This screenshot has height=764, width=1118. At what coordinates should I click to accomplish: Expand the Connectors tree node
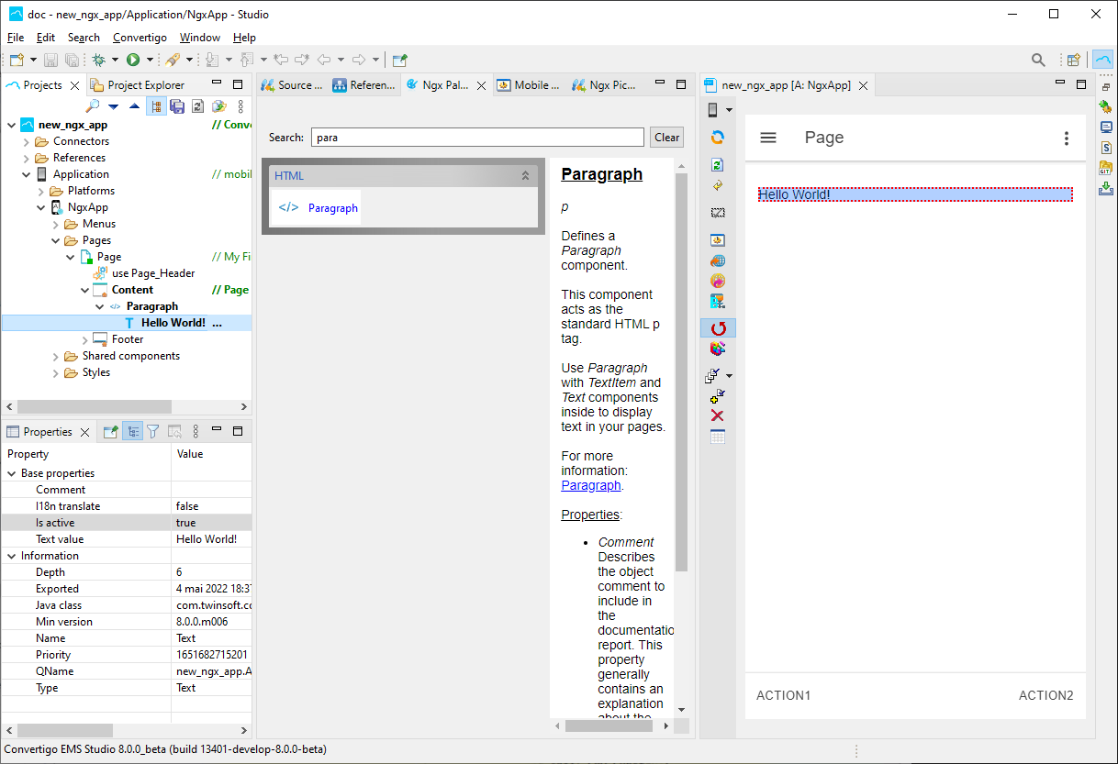(x=27, y=141)
